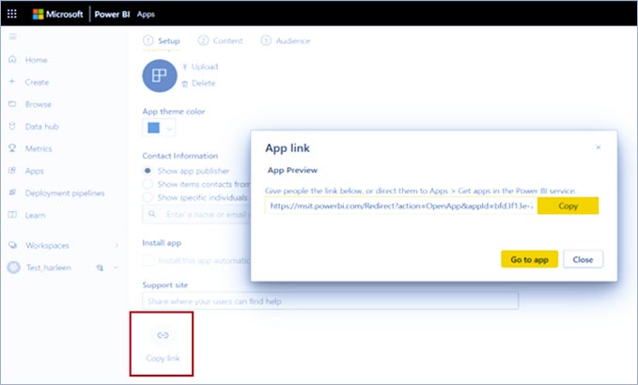
Task: Click the Browse folder icon
Action: [12, 104]
